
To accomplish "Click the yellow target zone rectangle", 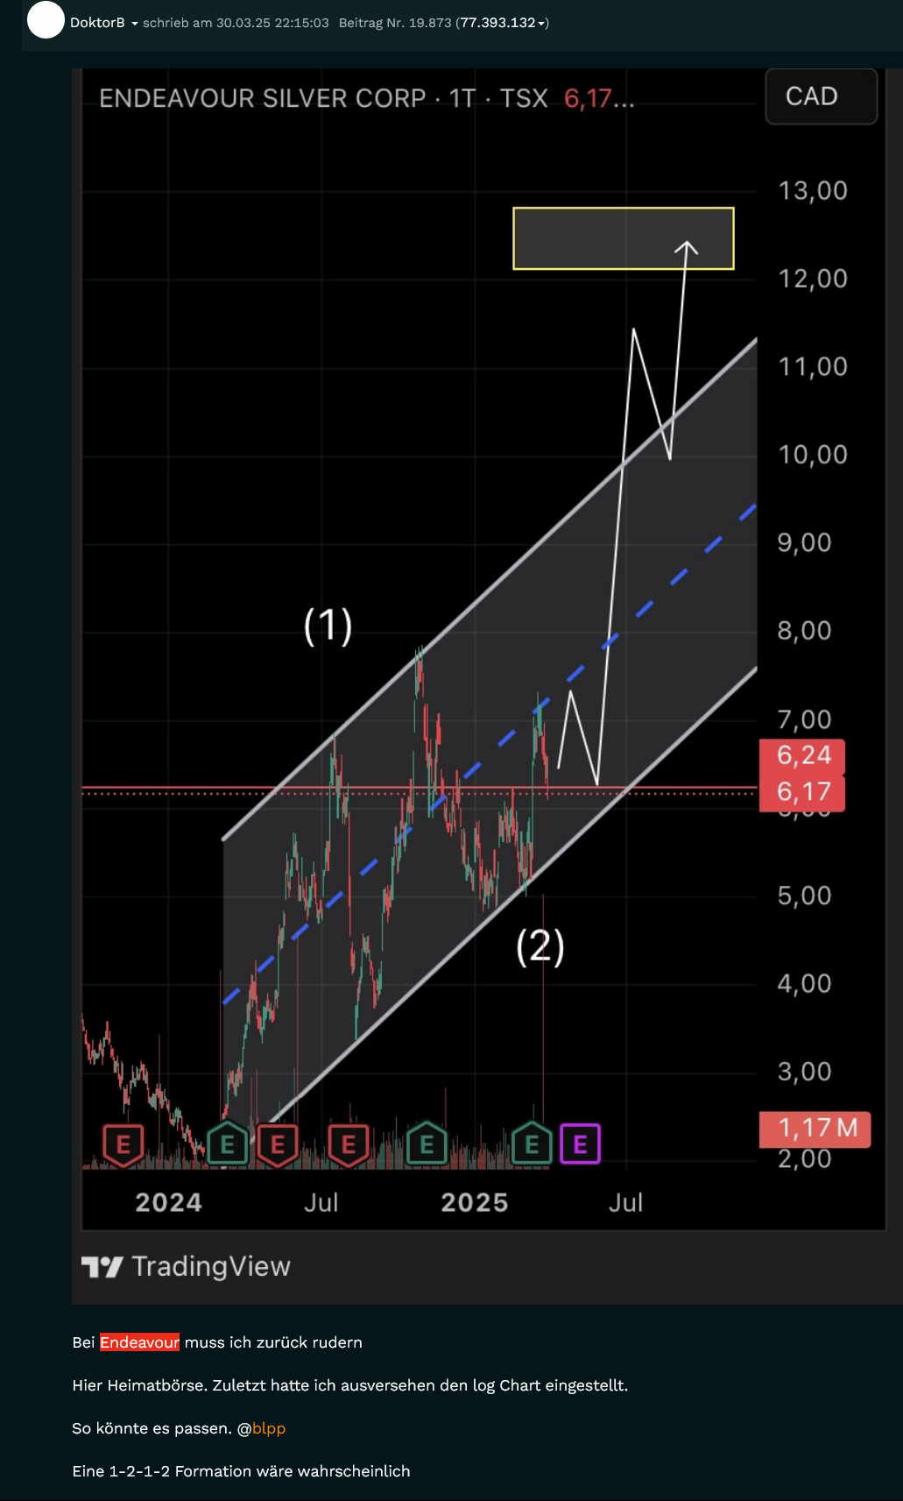I will click(623, 238).
